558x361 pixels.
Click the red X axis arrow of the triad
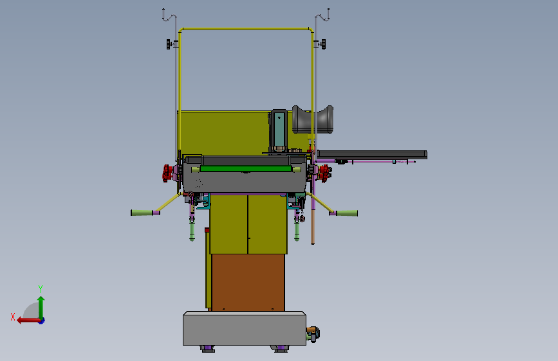(28, 321)
